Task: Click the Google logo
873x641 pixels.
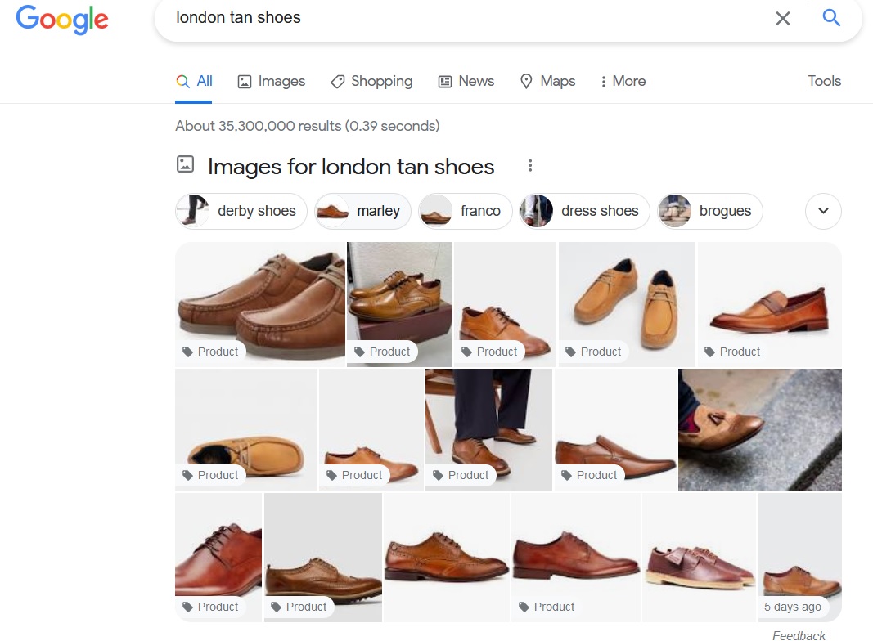Action: [x=62, y=20]
